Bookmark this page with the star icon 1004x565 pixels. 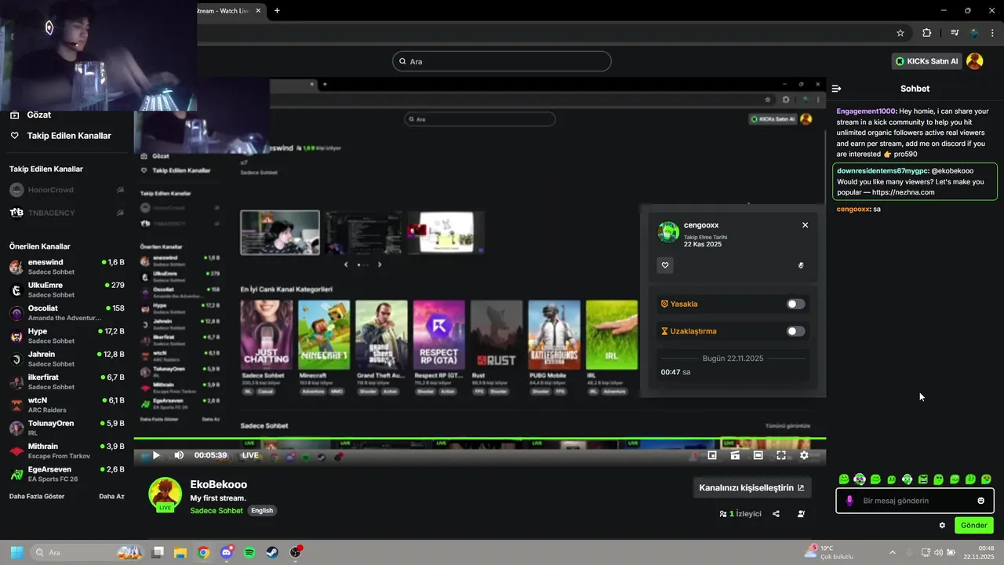tap(900, 33)
